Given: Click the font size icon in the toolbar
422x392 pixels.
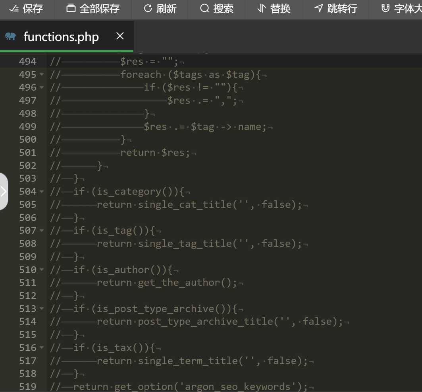Looking at the screenshot, I should [x=385, y=8].
